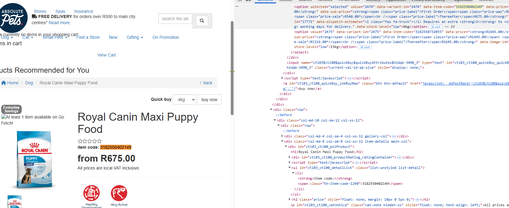Open the New menu item
This screenshot has height=208, width=509.
113,37
